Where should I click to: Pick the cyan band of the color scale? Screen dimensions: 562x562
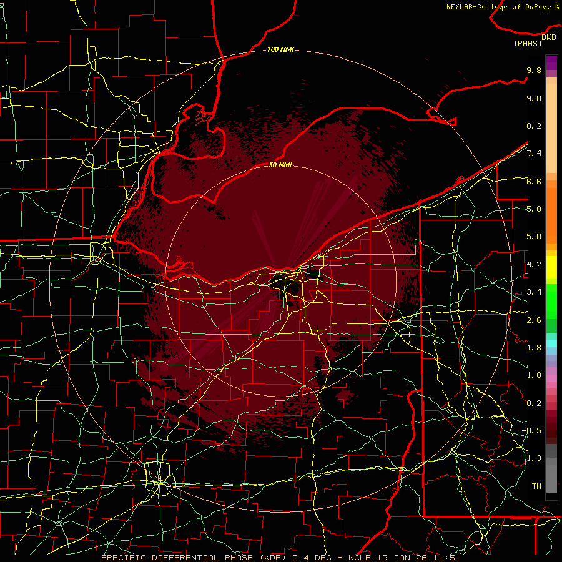pyautogui.click(x=551, y=343)
